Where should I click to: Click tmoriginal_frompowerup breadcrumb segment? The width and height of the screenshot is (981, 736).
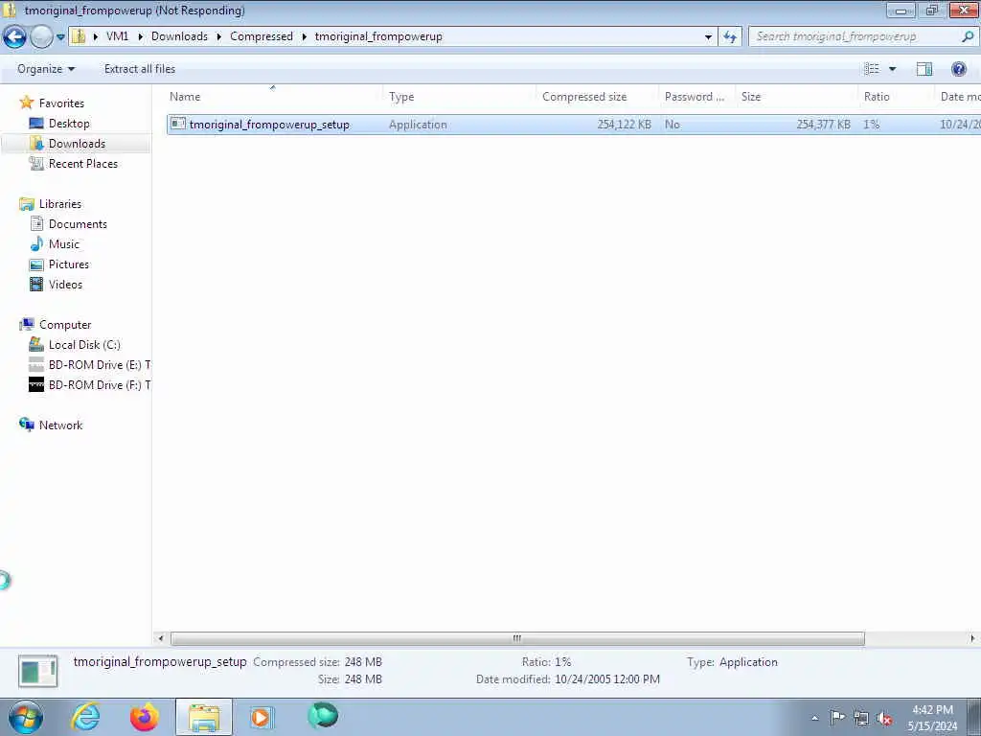tap(378, 36)
